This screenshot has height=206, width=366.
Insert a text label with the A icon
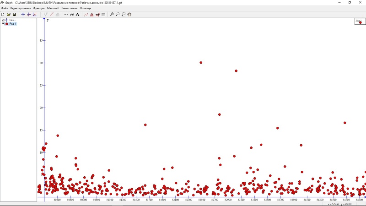click(x=77, y=15)
